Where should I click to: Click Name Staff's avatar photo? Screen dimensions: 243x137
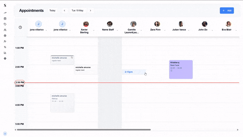(110, 24)
